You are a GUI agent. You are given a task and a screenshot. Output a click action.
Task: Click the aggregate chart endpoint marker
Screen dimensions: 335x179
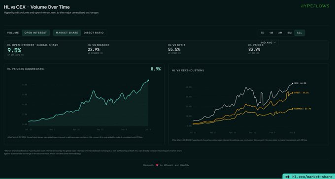pos(148,81)
